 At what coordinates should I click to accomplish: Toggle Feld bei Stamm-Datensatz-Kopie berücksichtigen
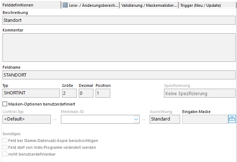click(x=5, y=141)
